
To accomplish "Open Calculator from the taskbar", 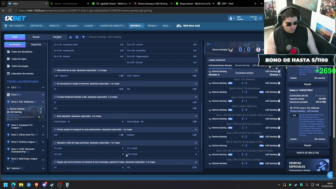I will click(x=67, y=185).
